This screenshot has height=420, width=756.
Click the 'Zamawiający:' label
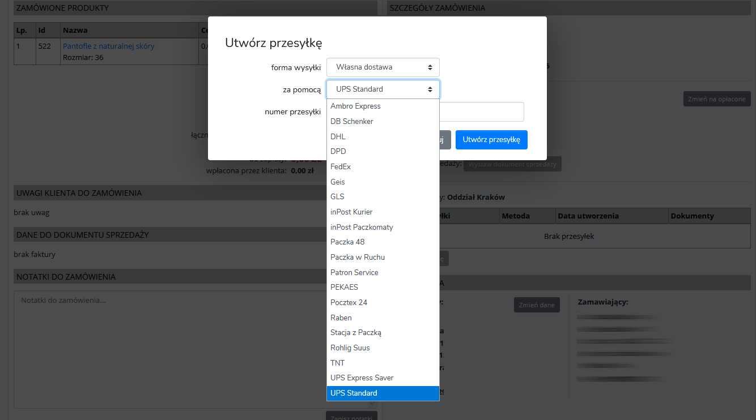click(x=603, y=302)
